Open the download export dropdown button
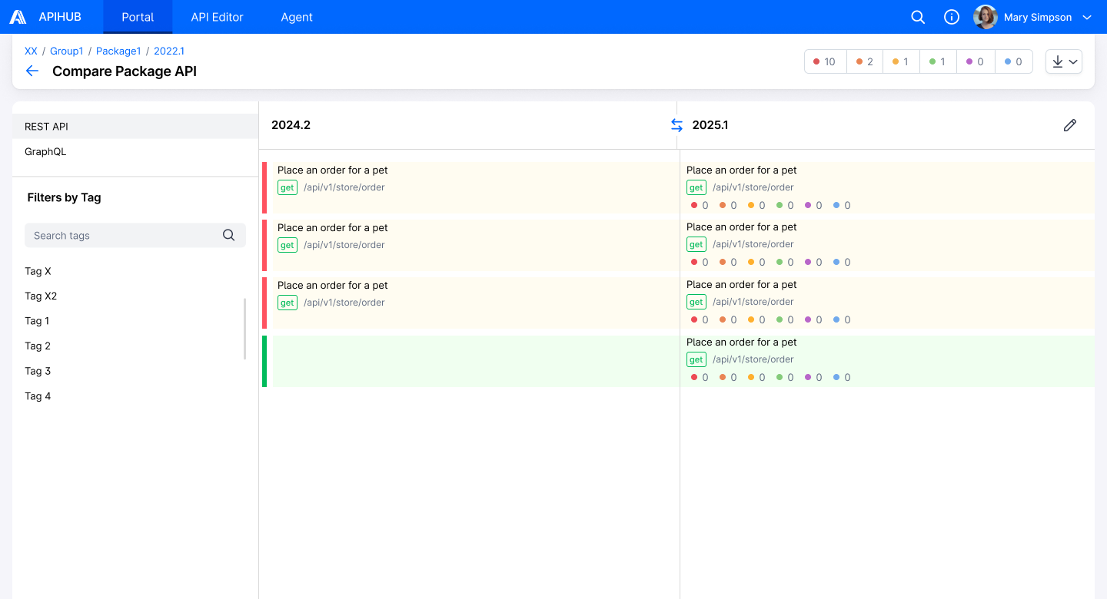The height and width of the screenshot is (599, 1107). click(1064, 61)
